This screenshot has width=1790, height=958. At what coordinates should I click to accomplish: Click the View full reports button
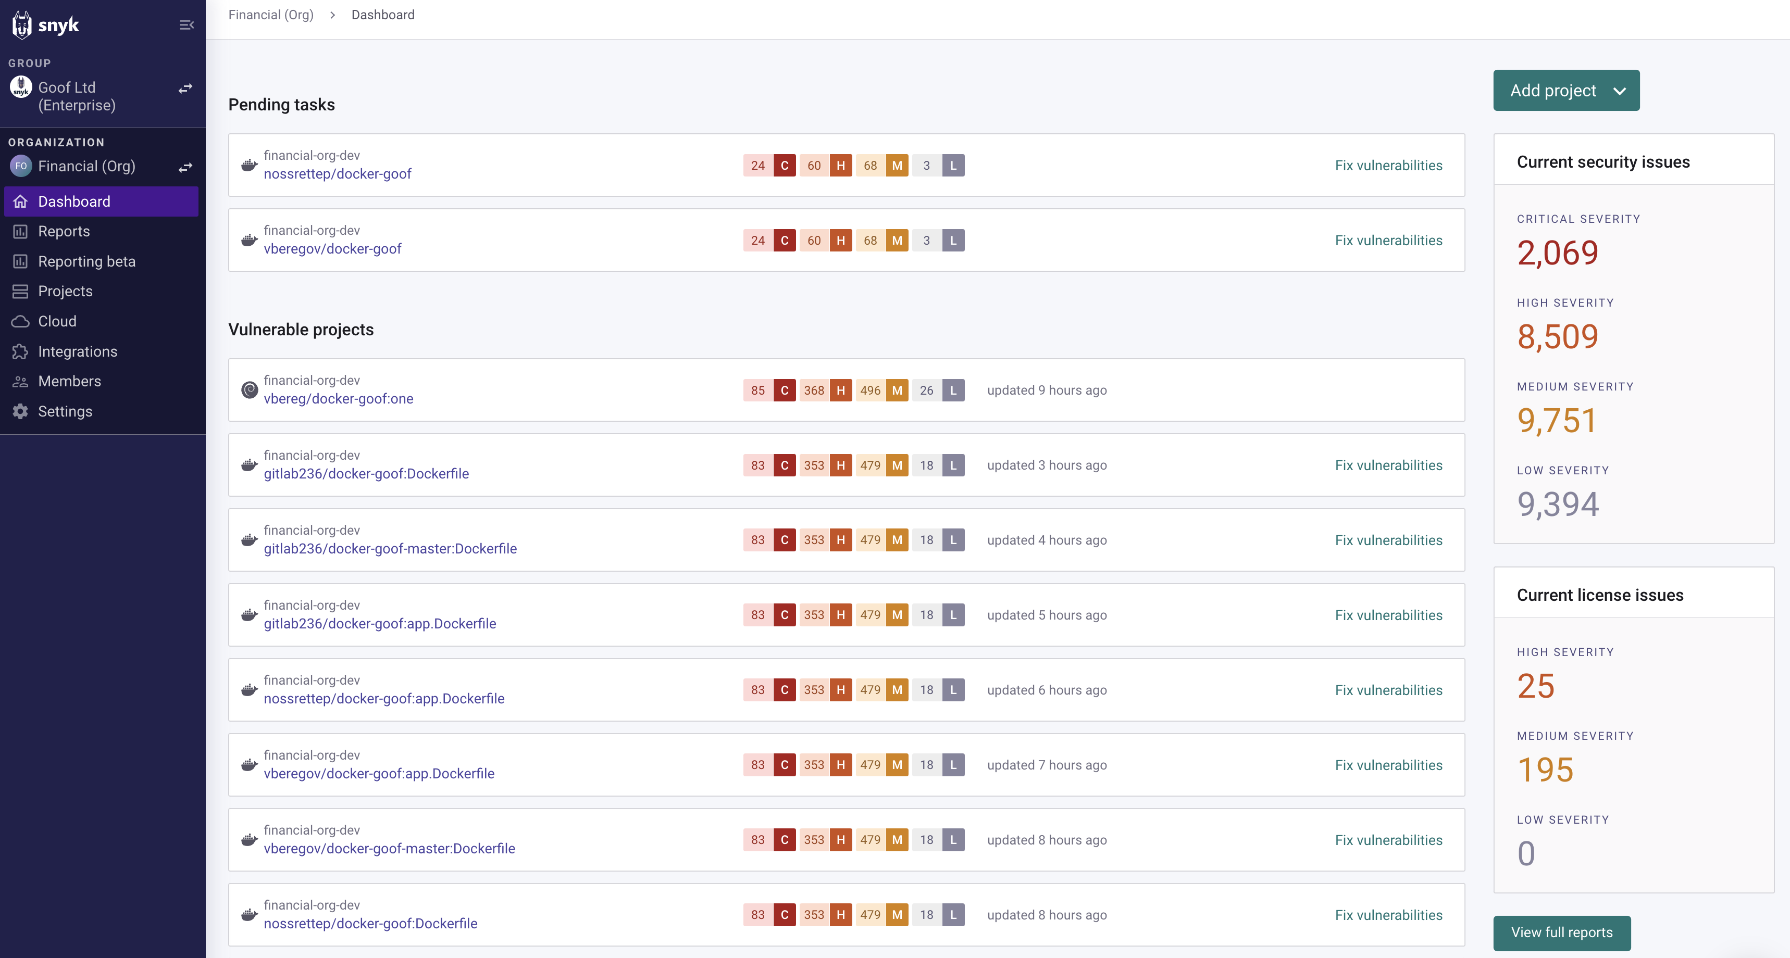pos(1561,932)
